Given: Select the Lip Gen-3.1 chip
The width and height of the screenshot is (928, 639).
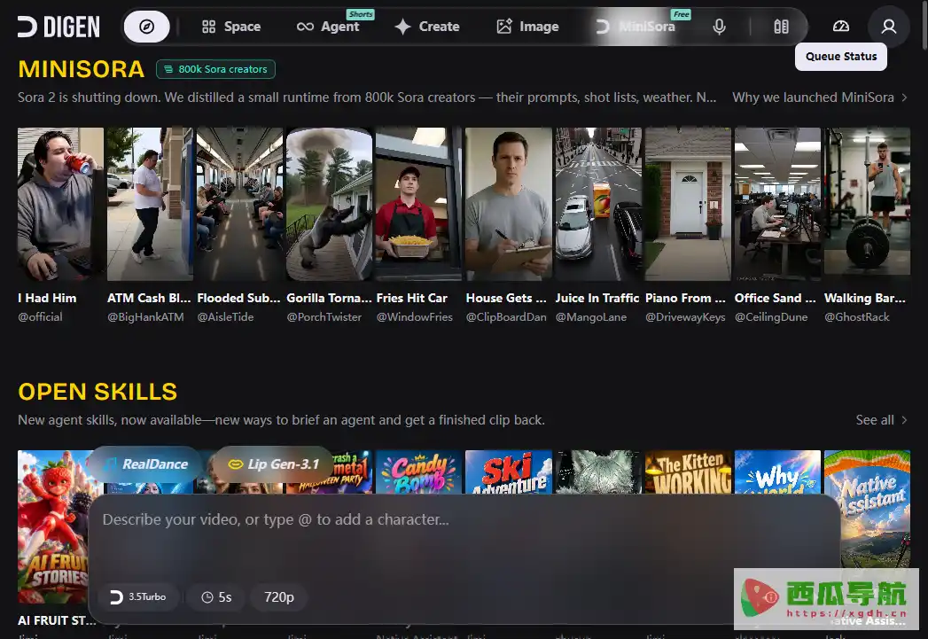Looking at the screenshot, I should 273,464.
